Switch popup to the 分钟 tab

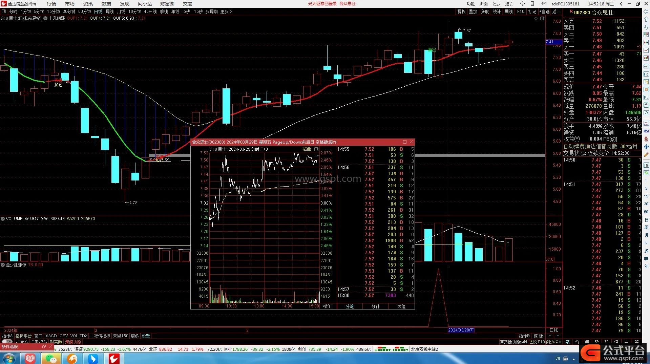tap(375, 306)
